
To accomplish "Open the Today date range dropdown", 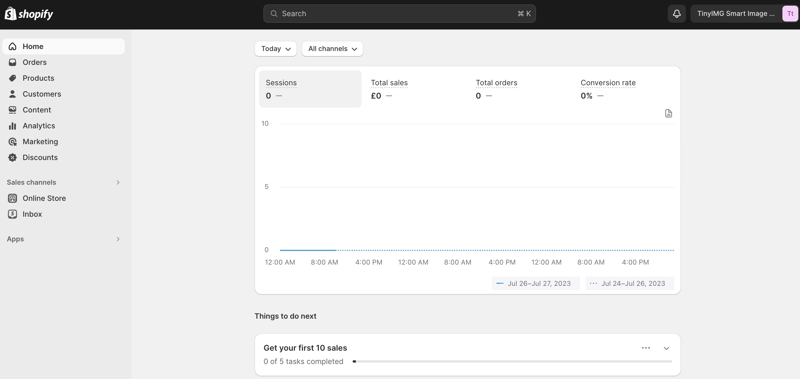I will (x=275, y=49).
